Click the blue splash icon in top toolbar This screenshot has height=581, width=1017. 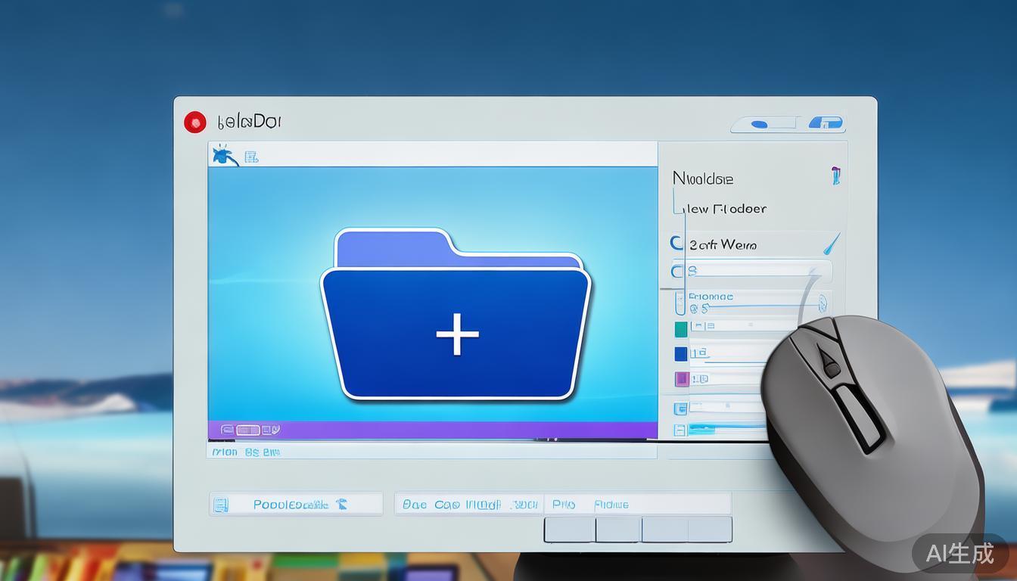coord(224,155)
